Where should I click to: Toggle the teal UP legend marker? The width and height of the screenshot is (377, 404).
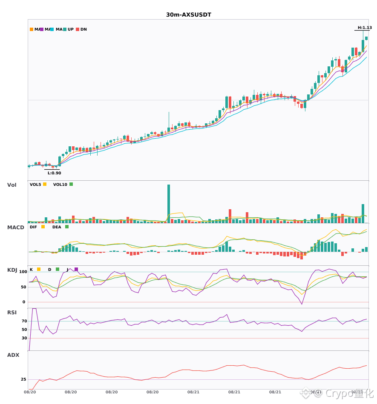(x=65, y=29)
